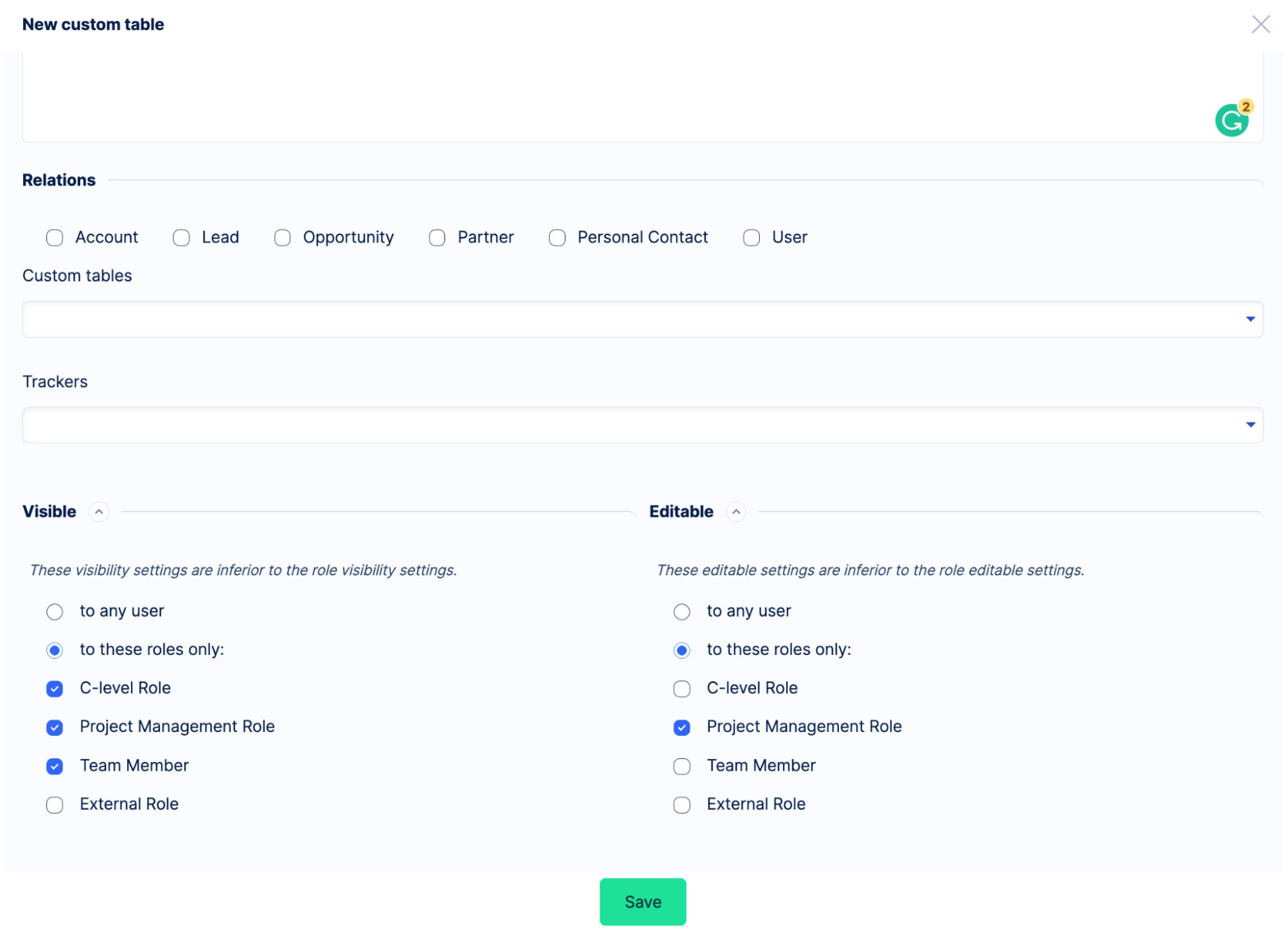Select Editable 'to any user' radio
The image size is (1284, 931).
pyautogui.click(x=682, y=612)
